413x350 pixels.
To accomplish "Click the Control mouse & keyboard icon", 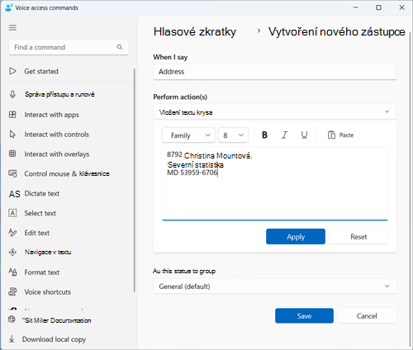I will (x=12, y=173).
